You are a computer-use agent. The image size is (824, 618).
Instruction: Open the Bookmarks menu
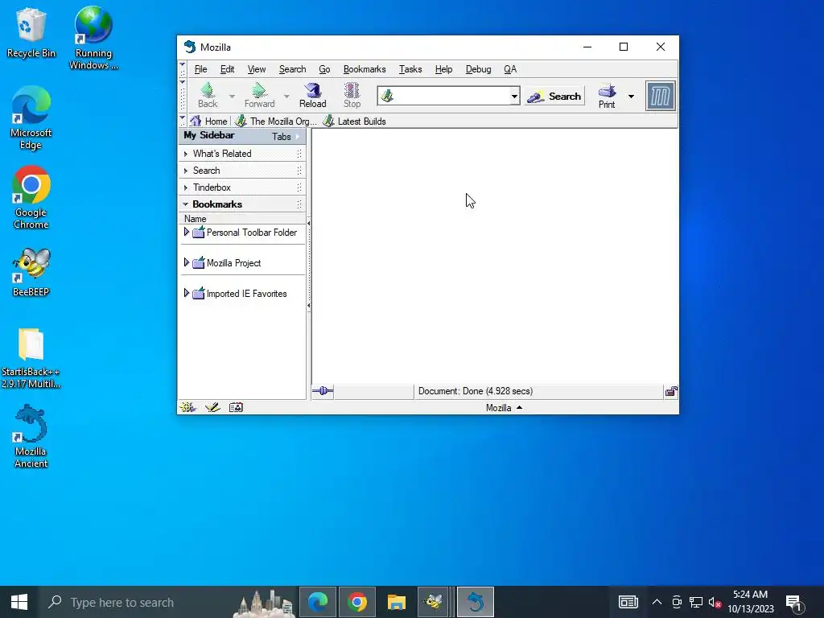[x=365, y=69]
